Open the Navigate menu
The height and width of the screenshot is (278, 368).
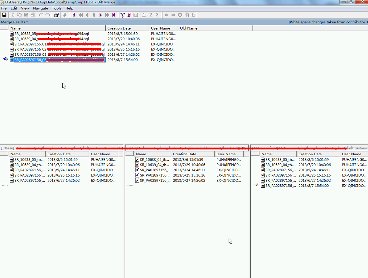(x=40, y=8)
